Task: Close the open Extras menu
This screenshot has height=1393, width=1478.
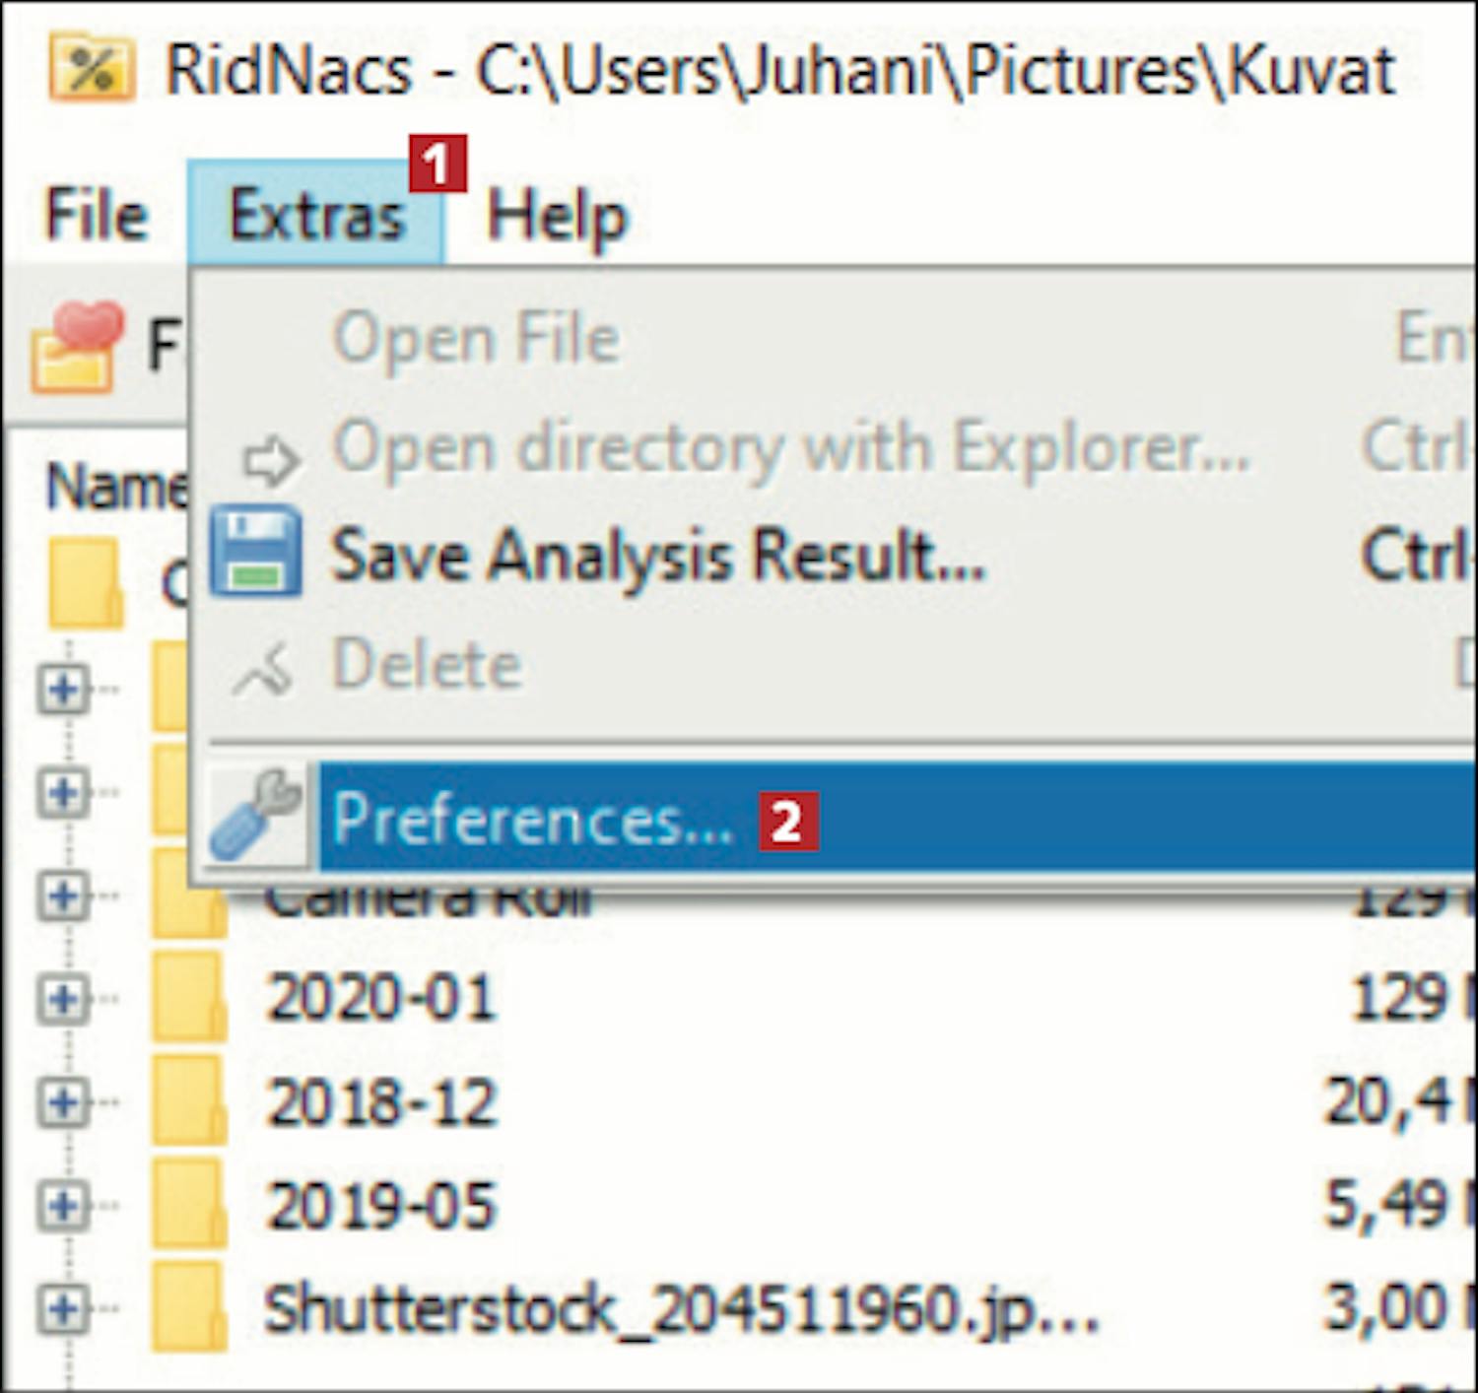Action: 316,215
